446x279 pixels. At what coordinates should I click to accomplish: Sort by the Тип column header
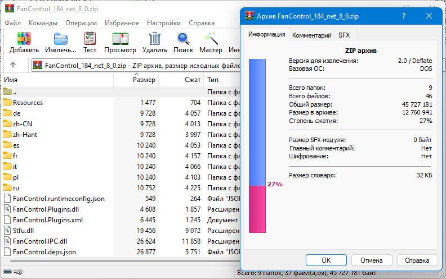[x=222, y=80]
